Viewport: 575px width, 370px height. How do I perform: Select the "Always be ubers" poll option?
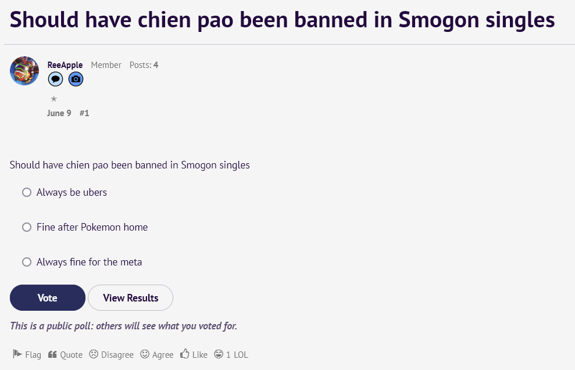(27, 192)
